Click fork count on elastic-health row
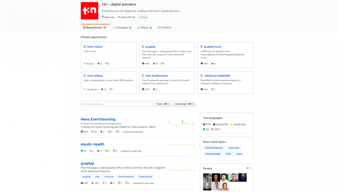The image size is (338, 192). [x=92, y=151]
